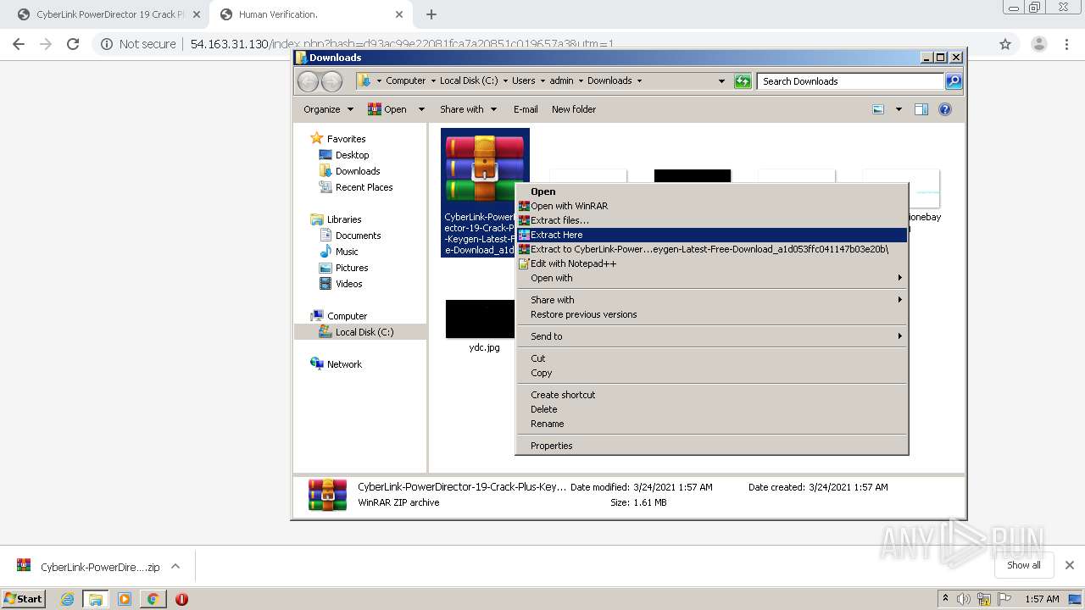
Task: Choose Open with WinRAR
Action: point(712,206)
